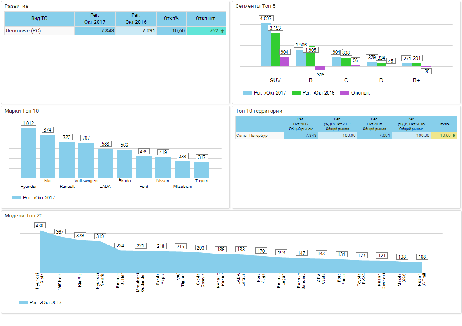
Task: Click blue legend swatch in Сегменты Топ 5
Action: (x=247, y=93)
